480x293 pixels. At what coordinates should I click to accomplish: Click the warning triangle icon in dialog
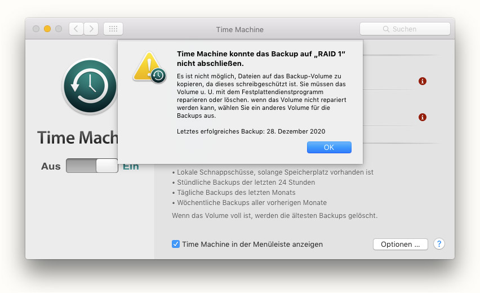(149, 68)
